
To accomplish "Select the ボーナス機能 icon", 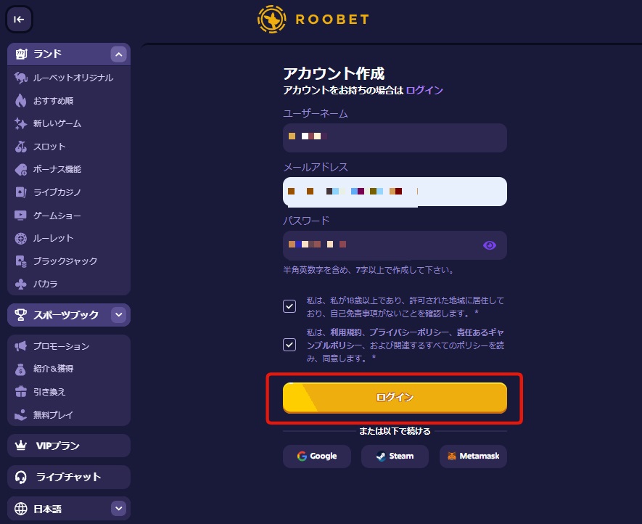I will pyautogui.click(x=21, y=169).
